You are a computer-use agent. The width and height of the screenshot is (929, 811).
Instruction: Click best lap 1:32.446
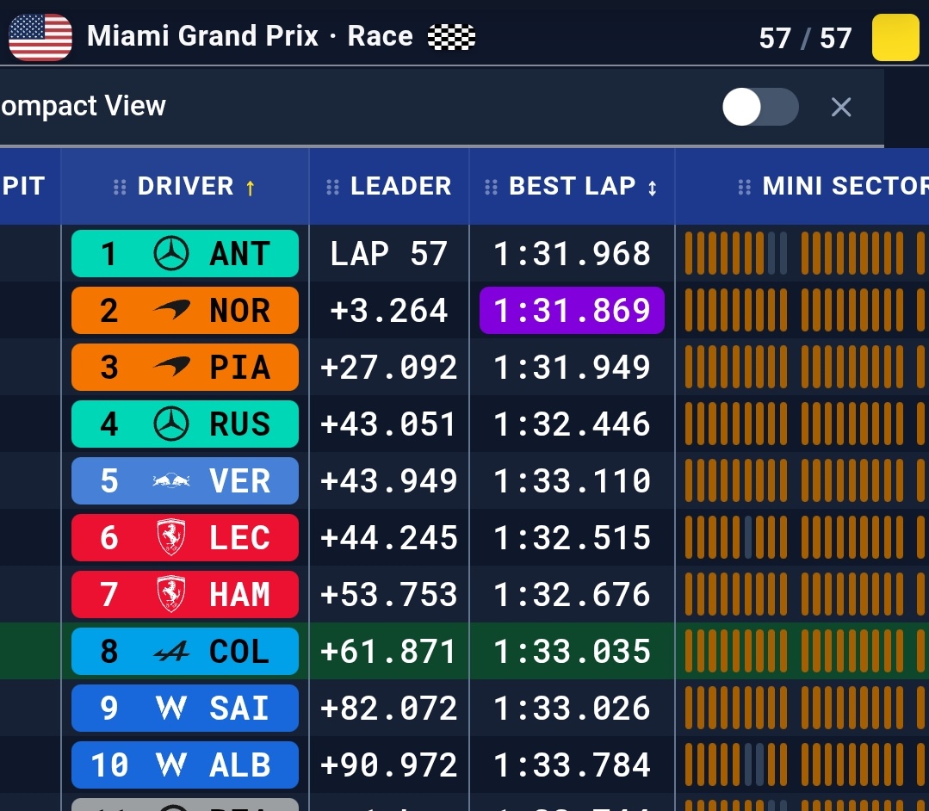(x=572, y=424)
